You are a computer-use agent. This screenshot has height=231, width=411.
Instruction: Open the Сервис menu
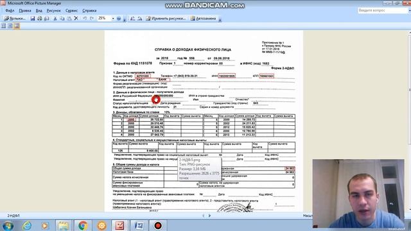tap(71, 11)
